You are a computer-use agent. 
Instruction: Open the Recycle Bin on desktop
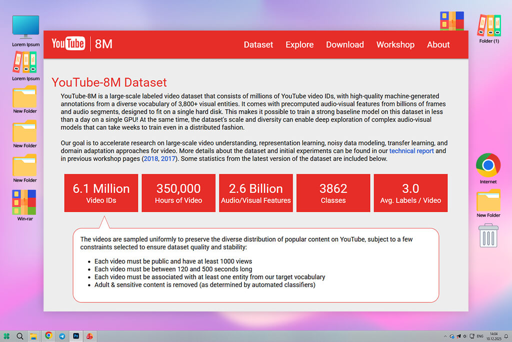point(488,235)
